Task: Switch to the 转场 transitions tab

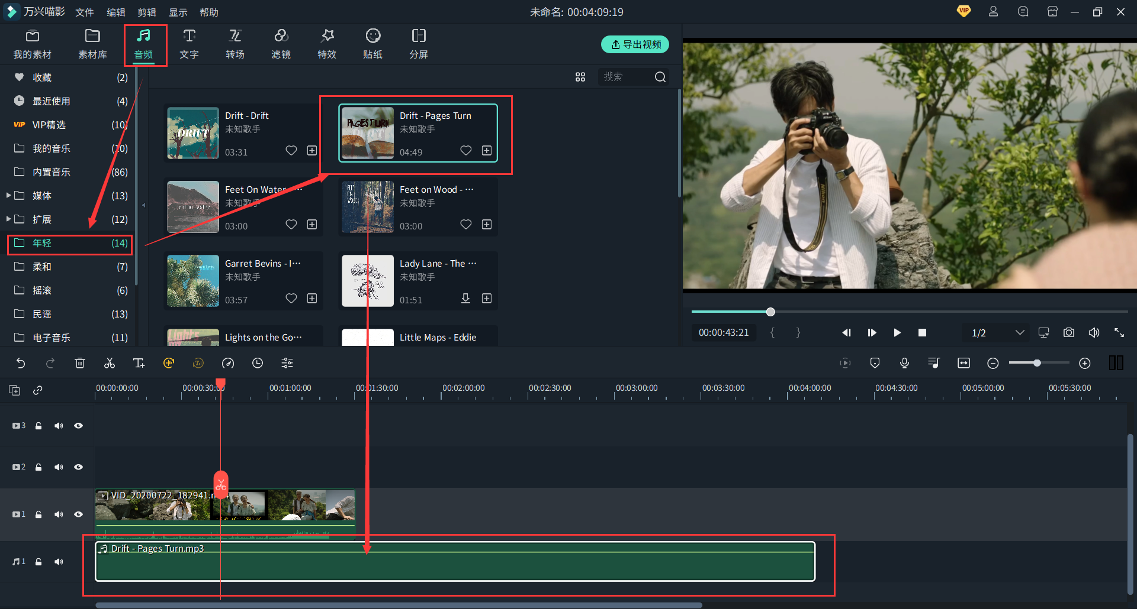Action: (x=235, y=44)
